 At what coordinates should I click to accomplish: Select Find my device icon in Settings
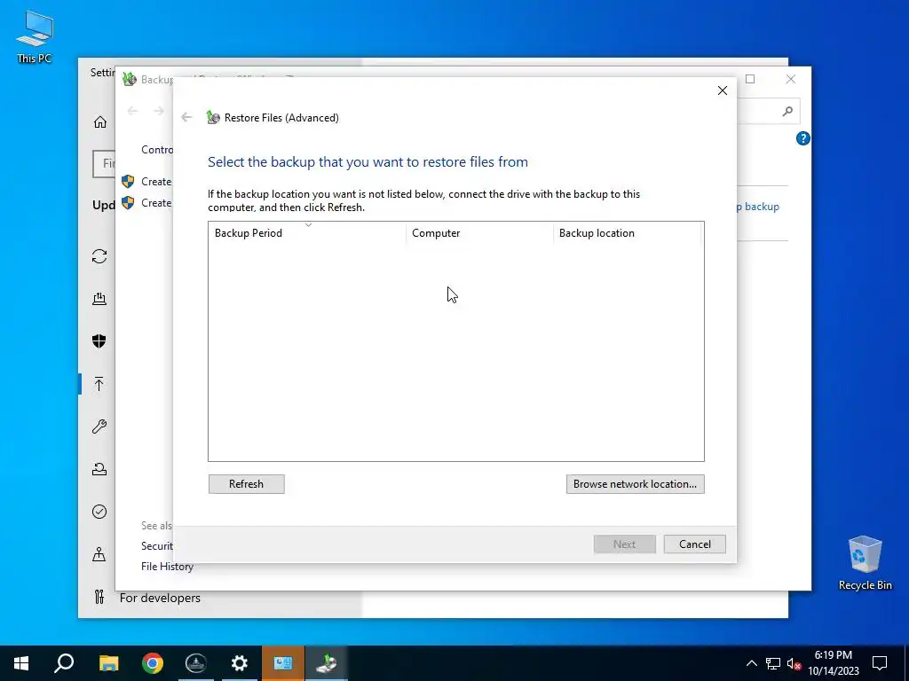pyautogui.click(x=99, y=555)
